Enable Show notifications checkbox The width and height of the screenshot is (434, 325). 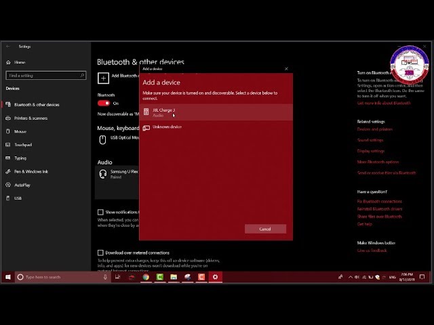pos(100,212)
